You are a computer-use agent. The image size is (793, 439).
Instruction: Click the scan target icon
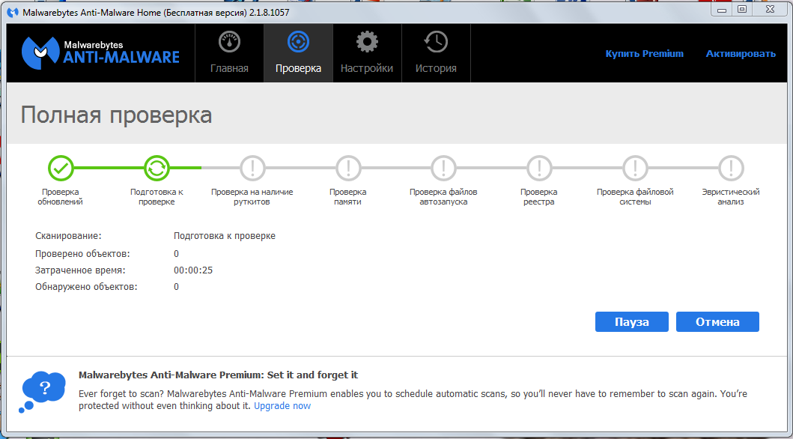pos(298,42)
